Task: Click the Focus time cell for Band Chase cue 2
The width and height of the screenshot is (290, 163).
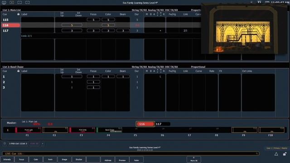Action: (93, 82)
